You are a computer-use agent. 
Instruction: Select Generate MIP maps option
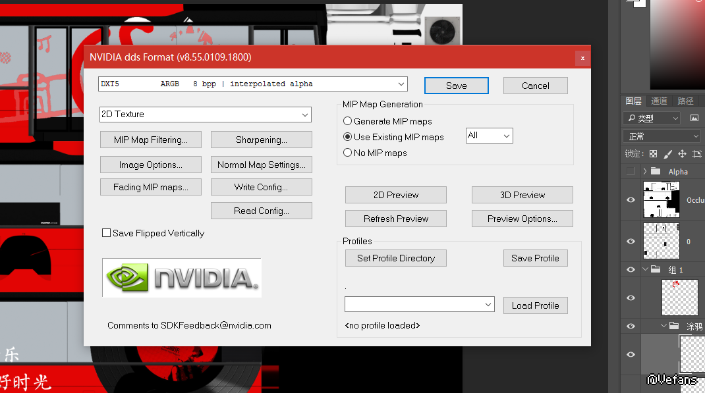point(347,121)
